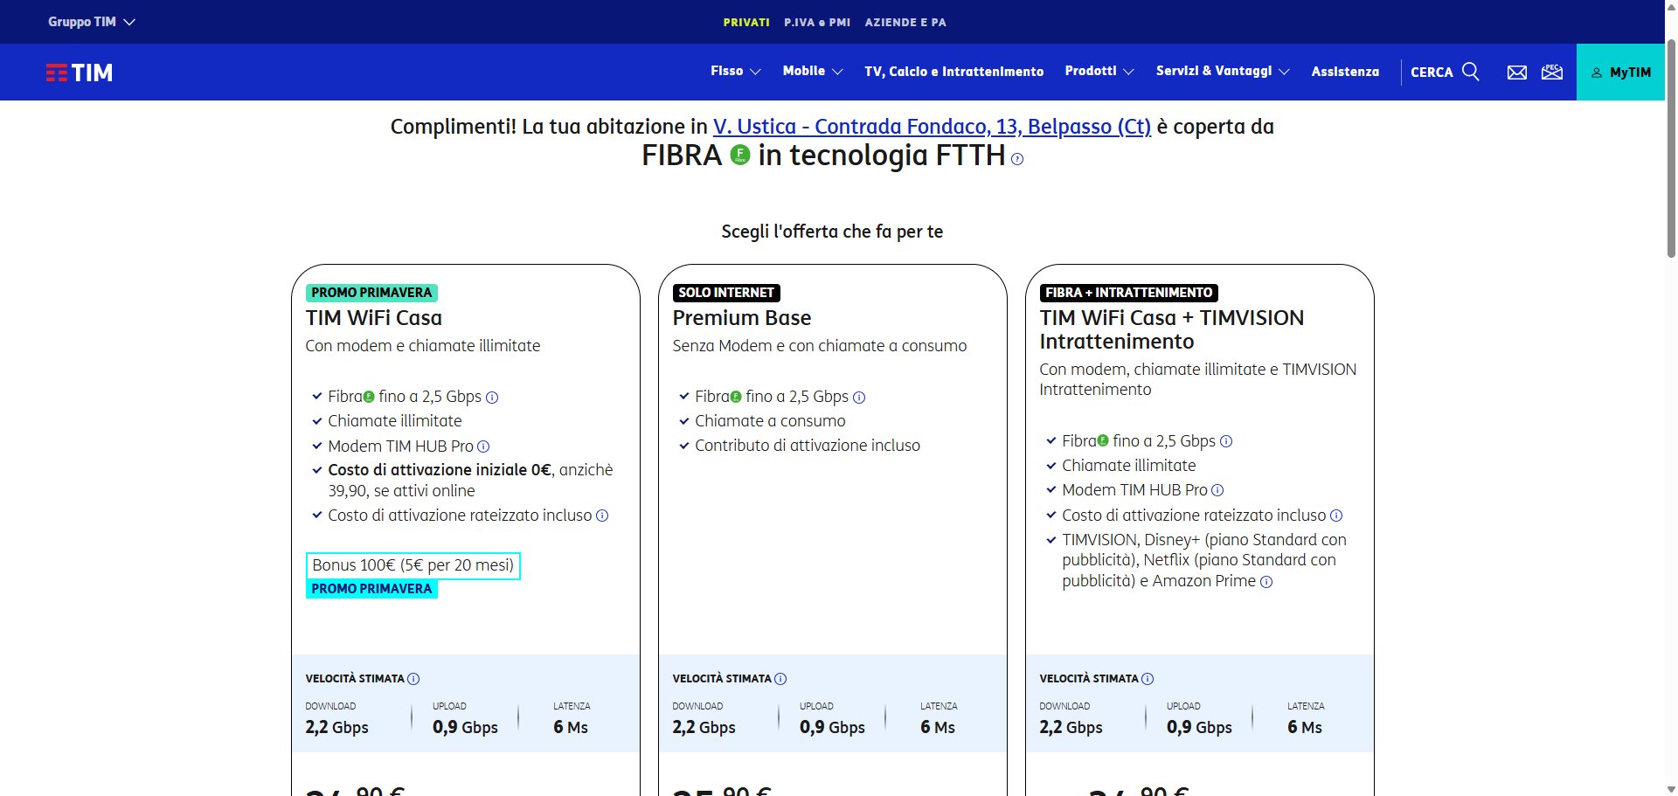The height and width of the screenshot is (796, 1678).
Task: Info icon after Amazon Prime text
Action: 1266,582
